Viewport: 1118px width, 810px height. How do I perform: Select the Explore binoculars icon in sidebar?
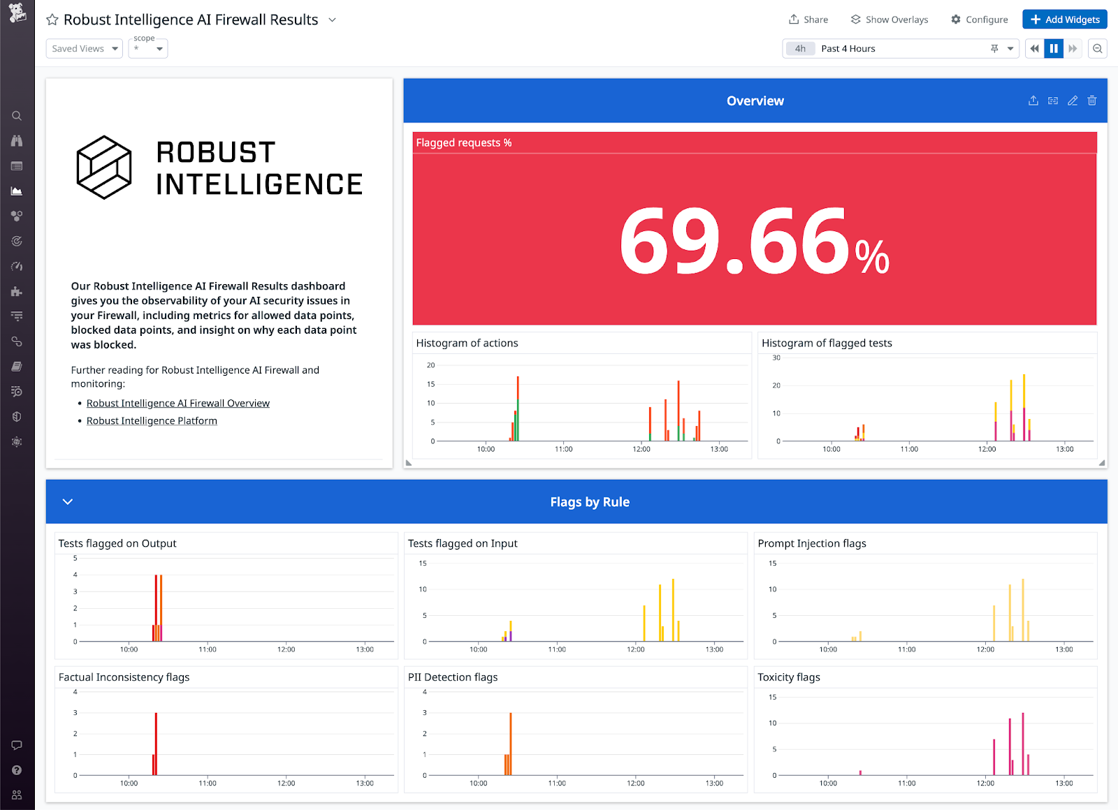pos(17,140)
